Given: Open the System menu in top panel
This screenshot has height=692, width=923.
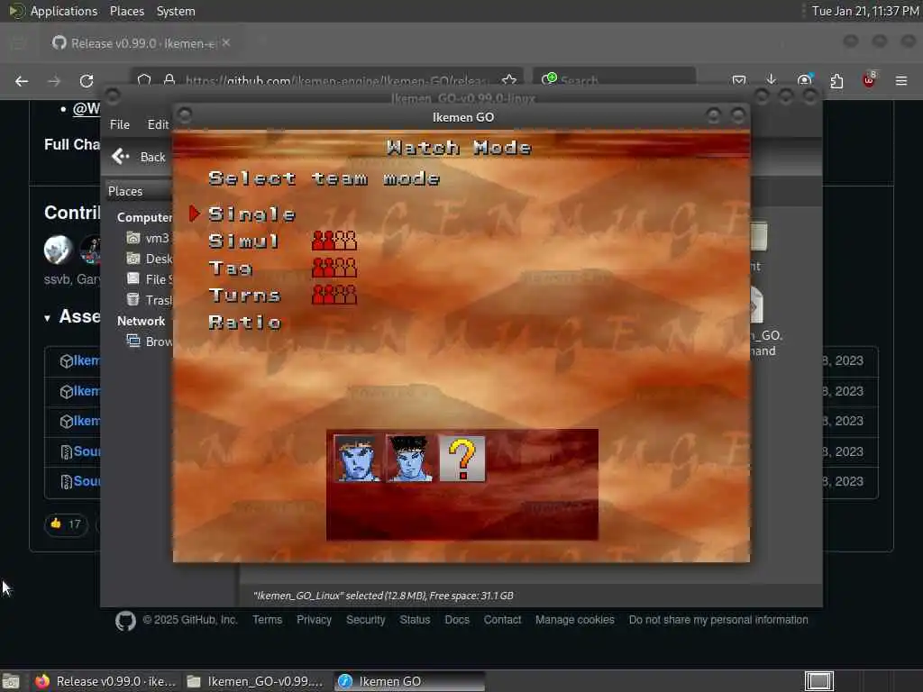Looking at the screenshot, I should pos(176,11).
